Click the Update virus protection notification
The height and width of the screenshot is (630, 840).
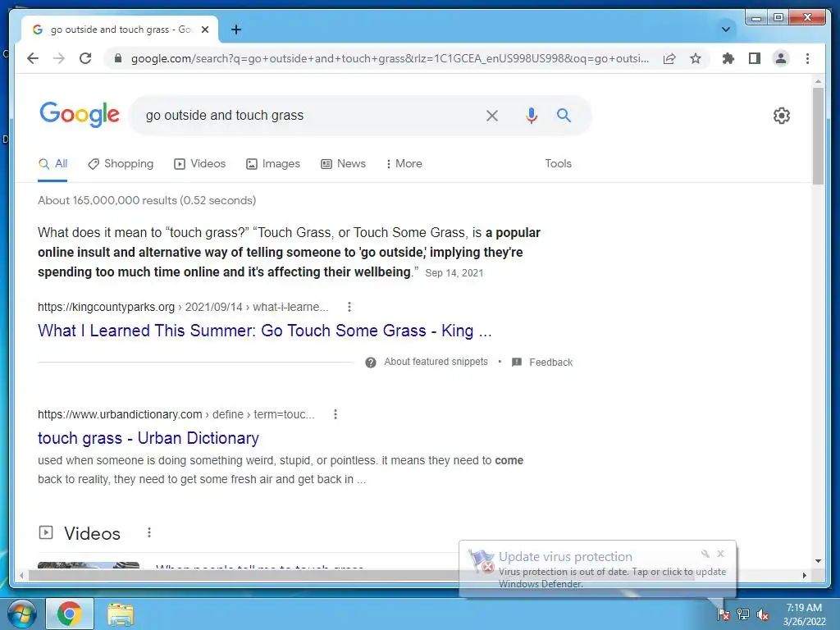pos(597,569)
